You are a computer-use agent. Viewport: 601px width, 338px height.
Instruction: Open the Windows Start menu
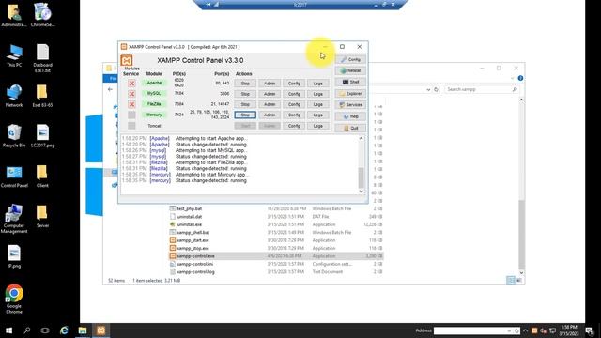point(8,330)
